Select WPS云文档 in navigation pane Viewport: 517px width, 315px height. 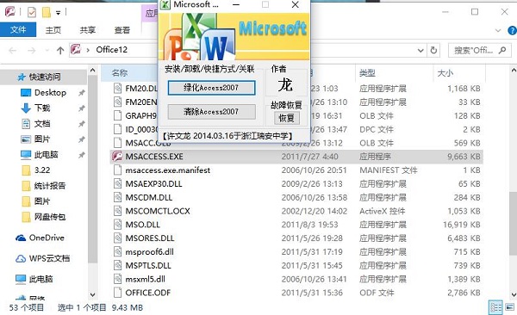[49, 258]
